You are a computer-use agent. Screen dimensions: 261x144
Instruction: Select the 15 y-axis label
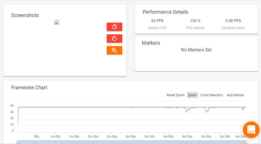coord(12,124)
